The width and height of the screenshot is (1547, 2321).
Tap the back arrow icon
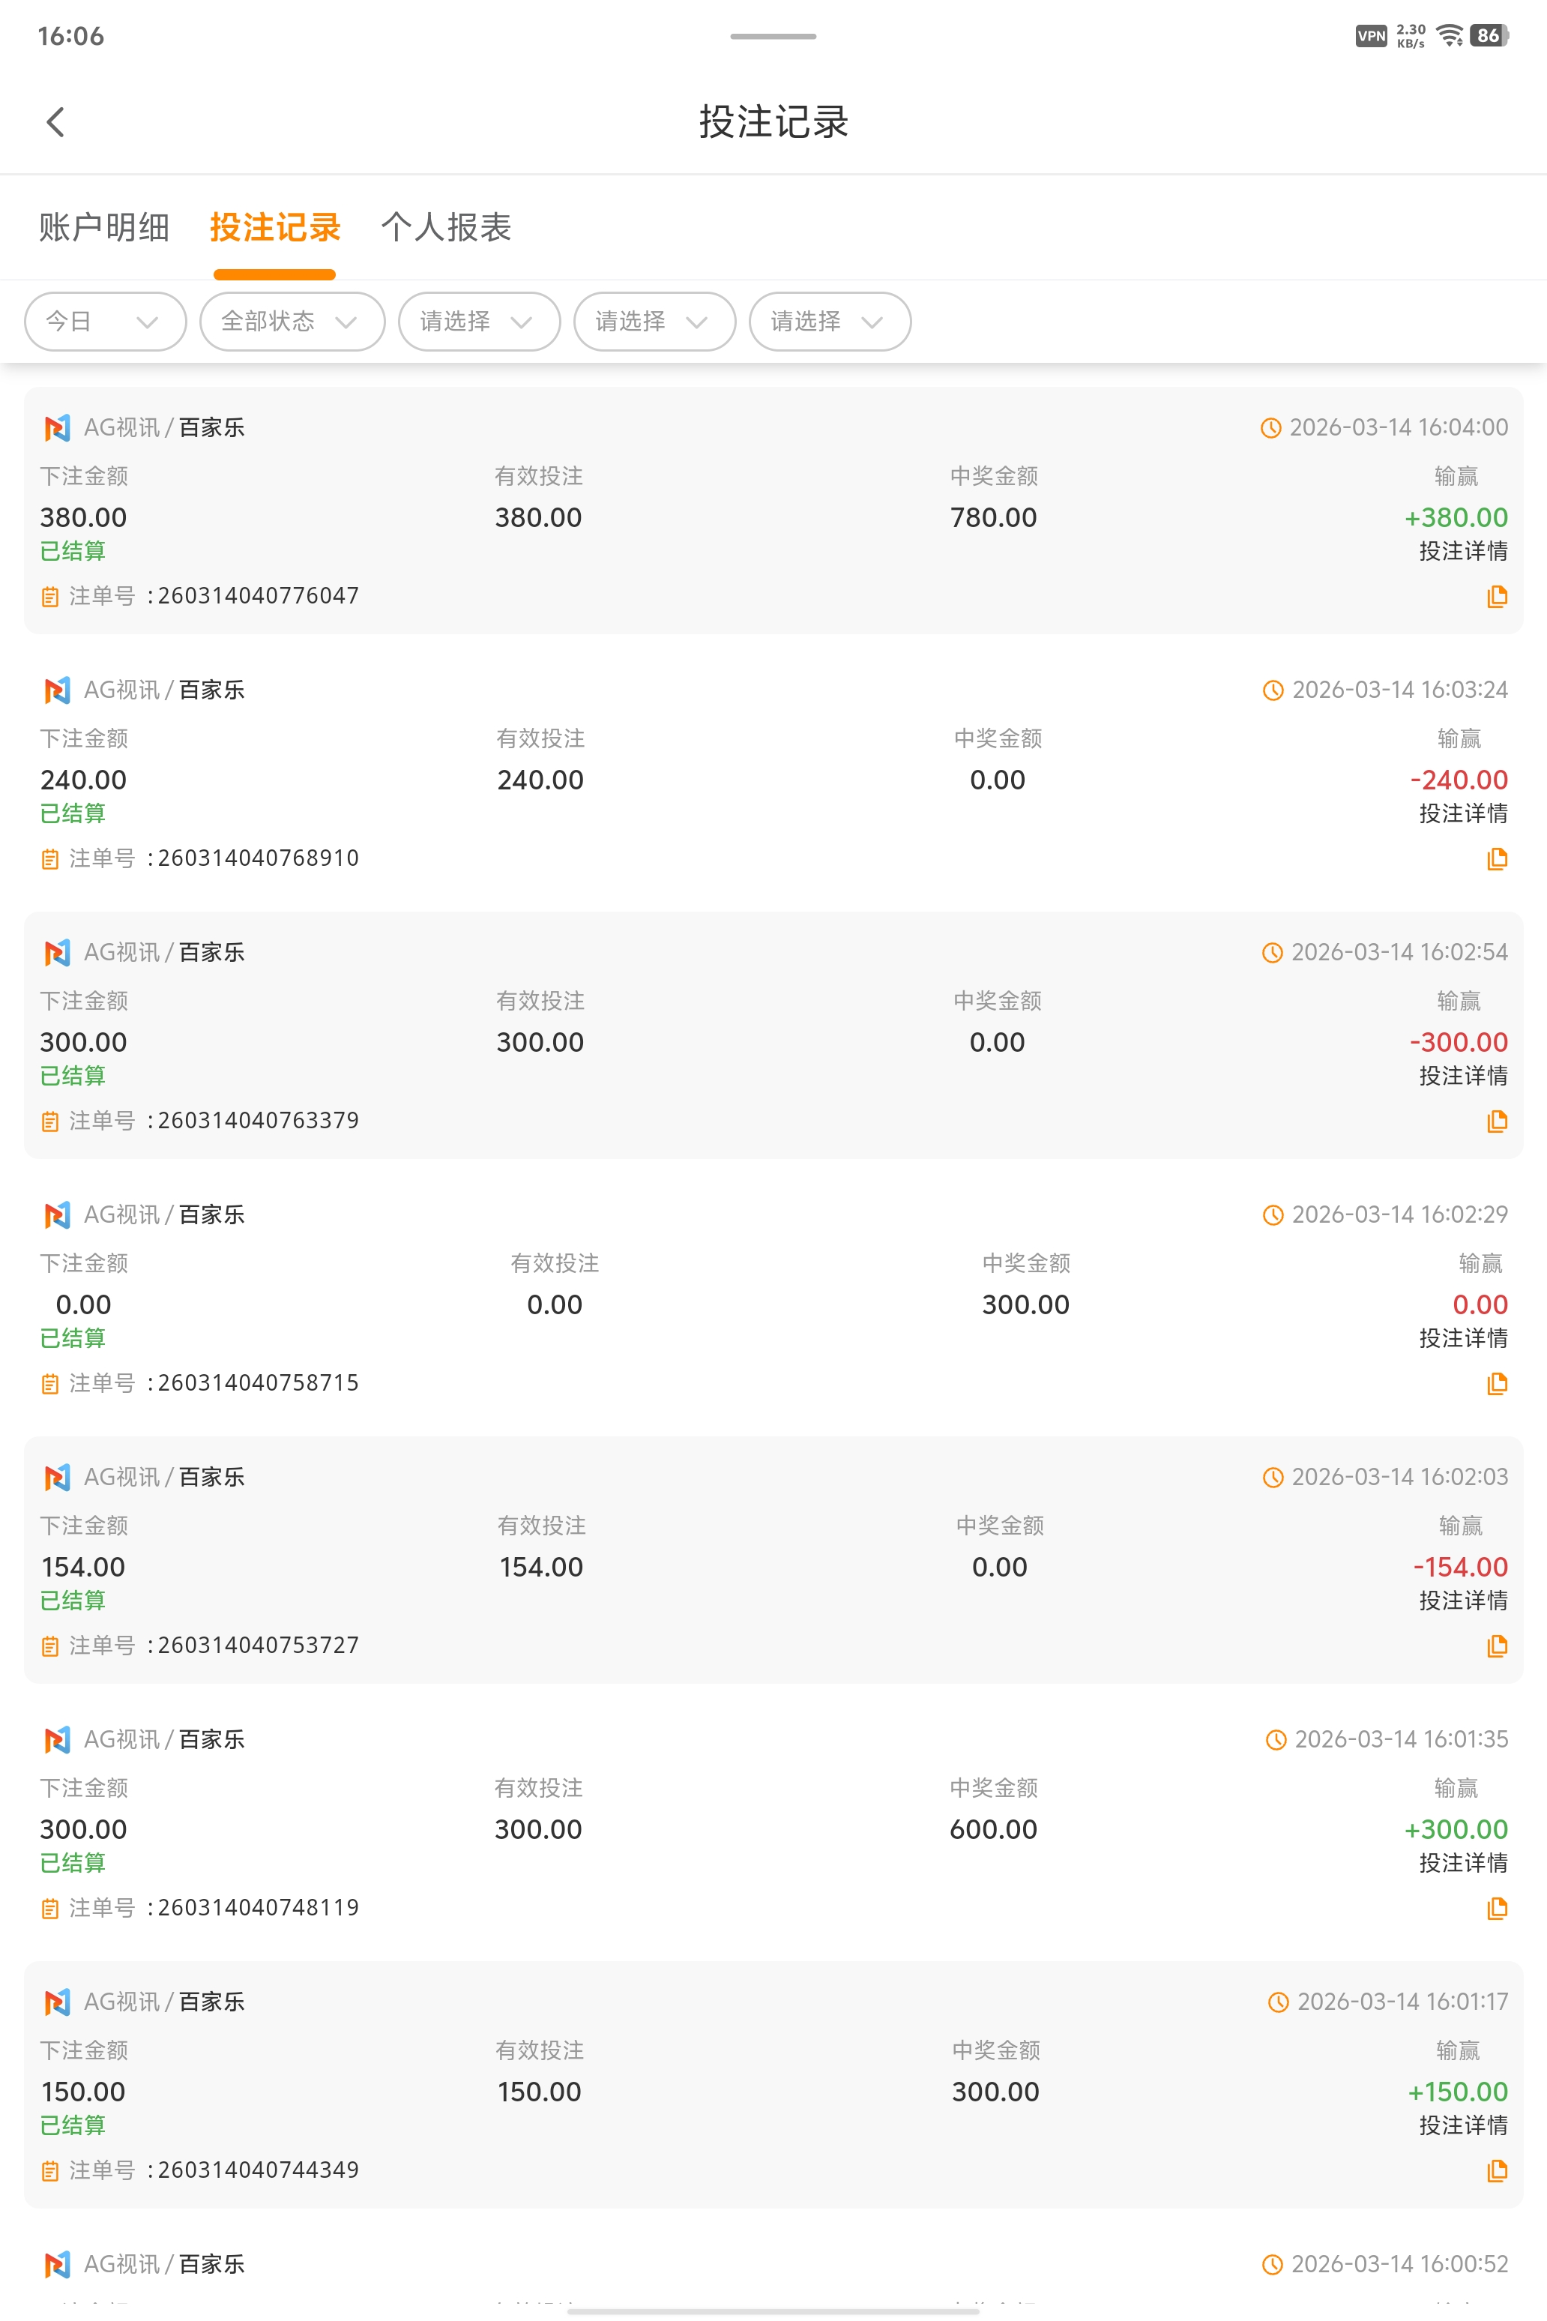pyautogui.click(x=55, y=122)
